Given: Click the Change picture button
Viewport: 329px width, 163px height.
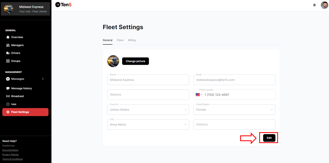Looking at the screenshot, I should coord(135,61).
